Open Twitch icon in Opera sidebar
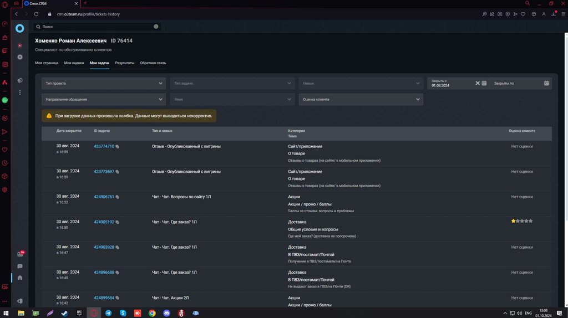 coord(5,51)
